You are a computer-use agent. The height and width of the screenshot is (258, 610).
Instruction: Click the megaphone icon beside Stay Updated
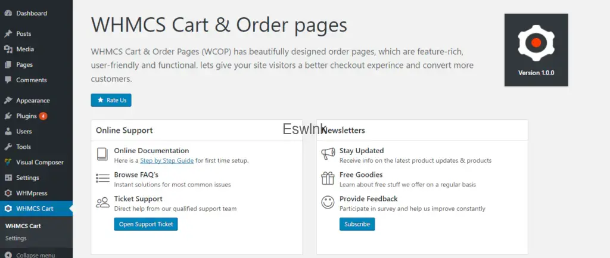328,154
